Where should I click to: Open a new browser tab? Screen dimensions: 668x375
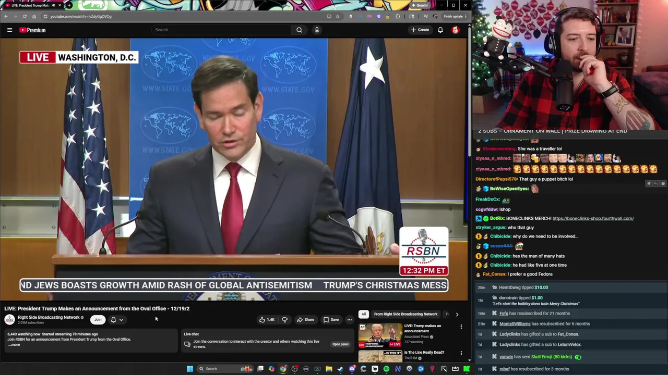(69, 5)
